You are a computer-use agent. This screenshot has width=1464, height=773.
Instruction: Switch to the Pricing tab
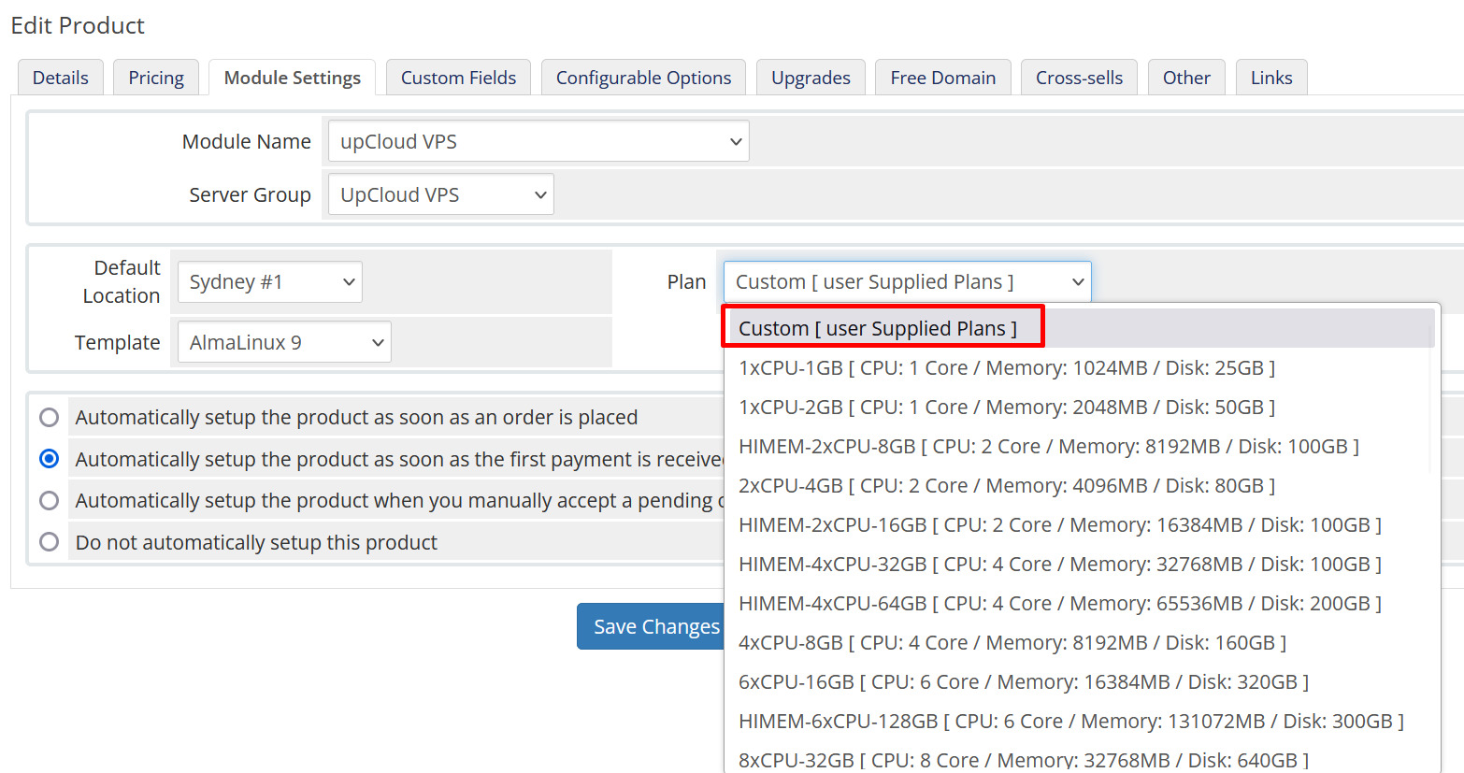(x=155, y=78)
